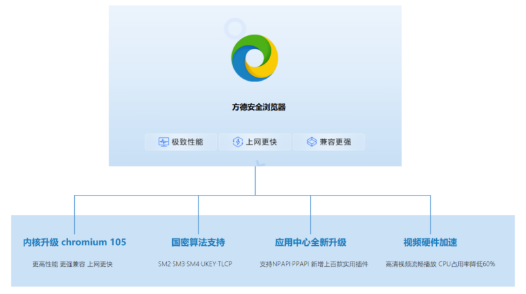Click the 方德安全浏览器 title text
The height and width of the screenshot is (294, 526).
click(259, 107)
